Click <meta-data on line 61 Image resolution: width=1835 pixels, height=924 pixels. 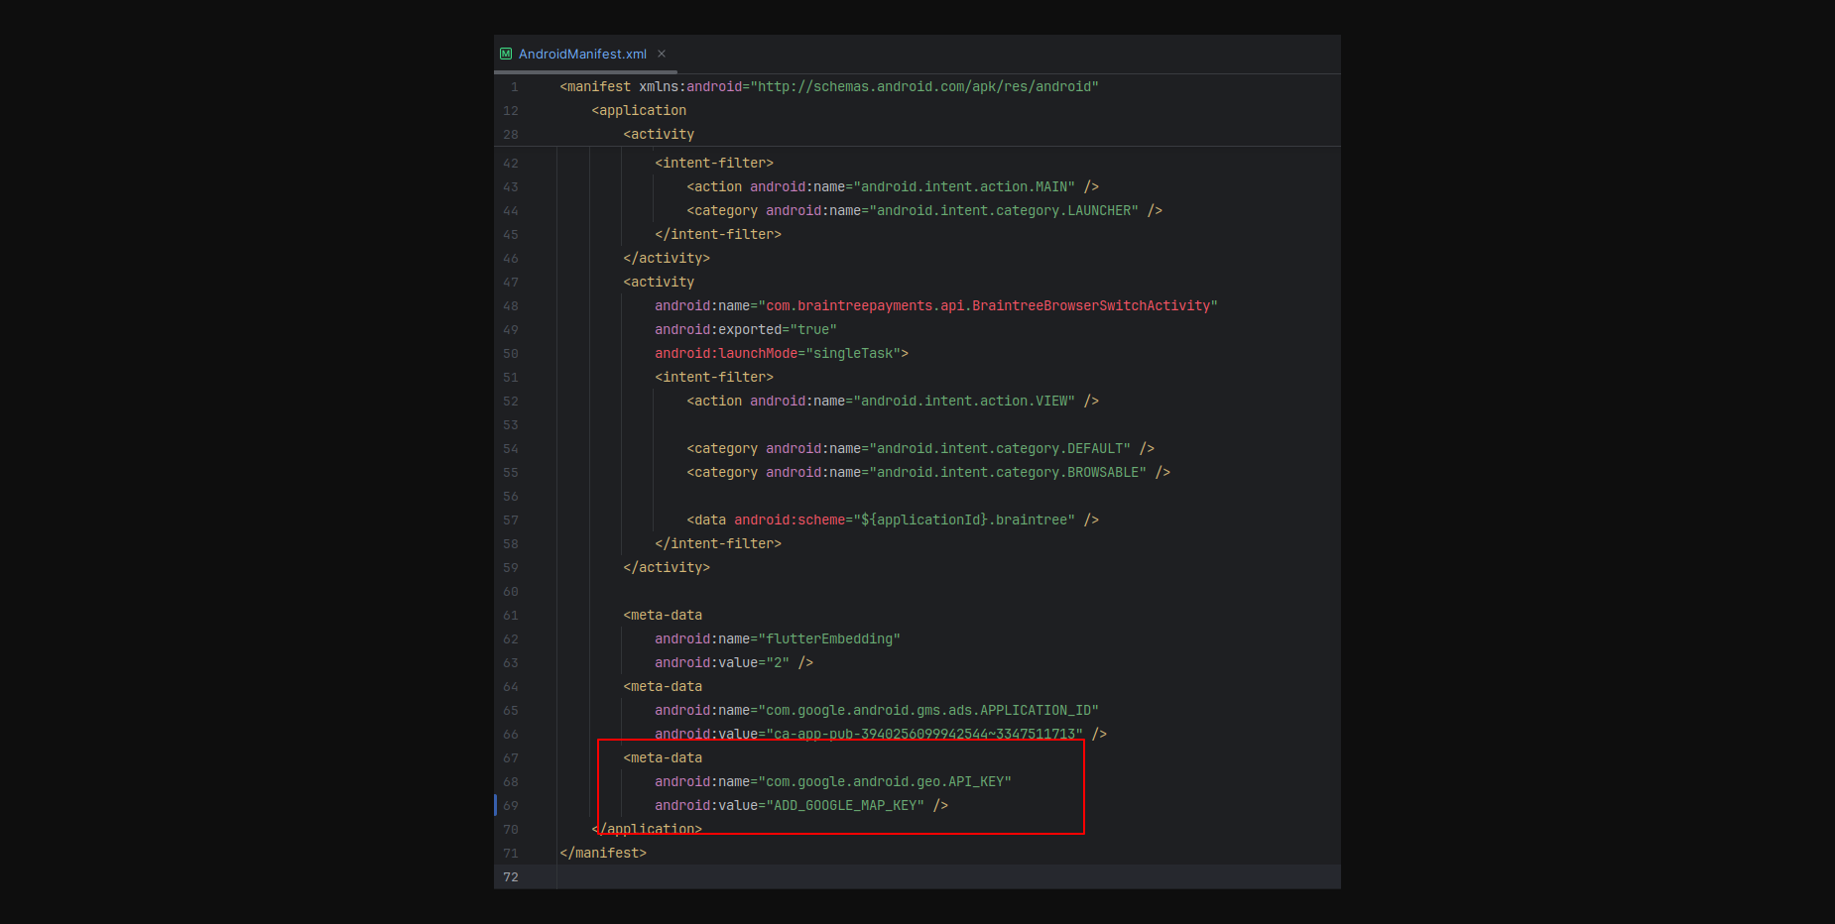tap(663, 616)
